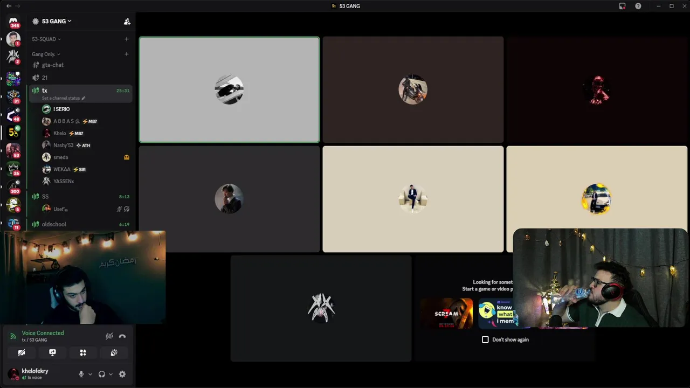Toggle noise suppression icon
This screenshot has height=388, width=690.
[109, 336]
